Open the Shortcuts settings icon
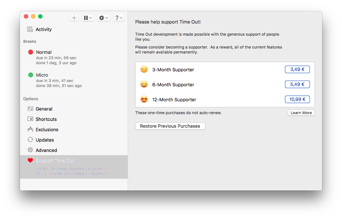 [30, 119]
